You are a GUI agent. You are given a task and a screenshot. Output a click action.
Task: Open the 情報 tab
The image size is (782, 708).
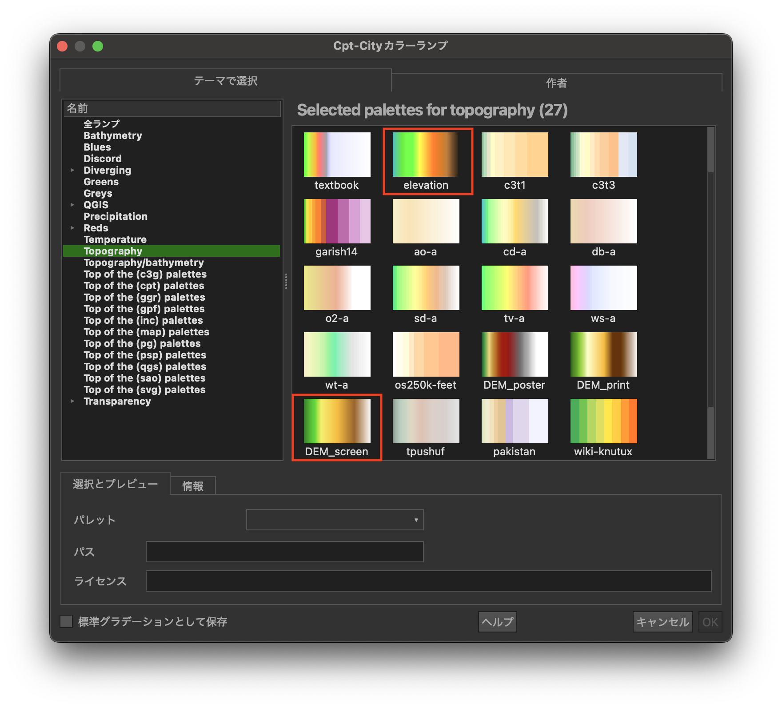[192, 486]
